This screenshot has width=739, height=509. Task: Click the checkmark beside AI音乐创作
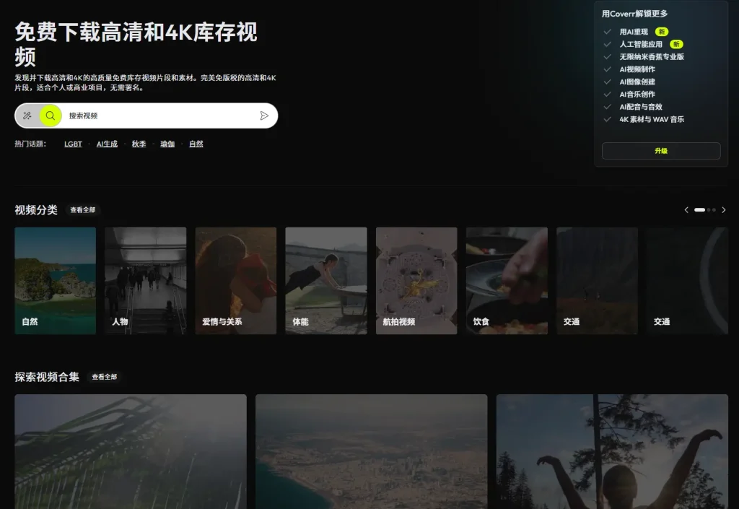[x=608, y=95]
